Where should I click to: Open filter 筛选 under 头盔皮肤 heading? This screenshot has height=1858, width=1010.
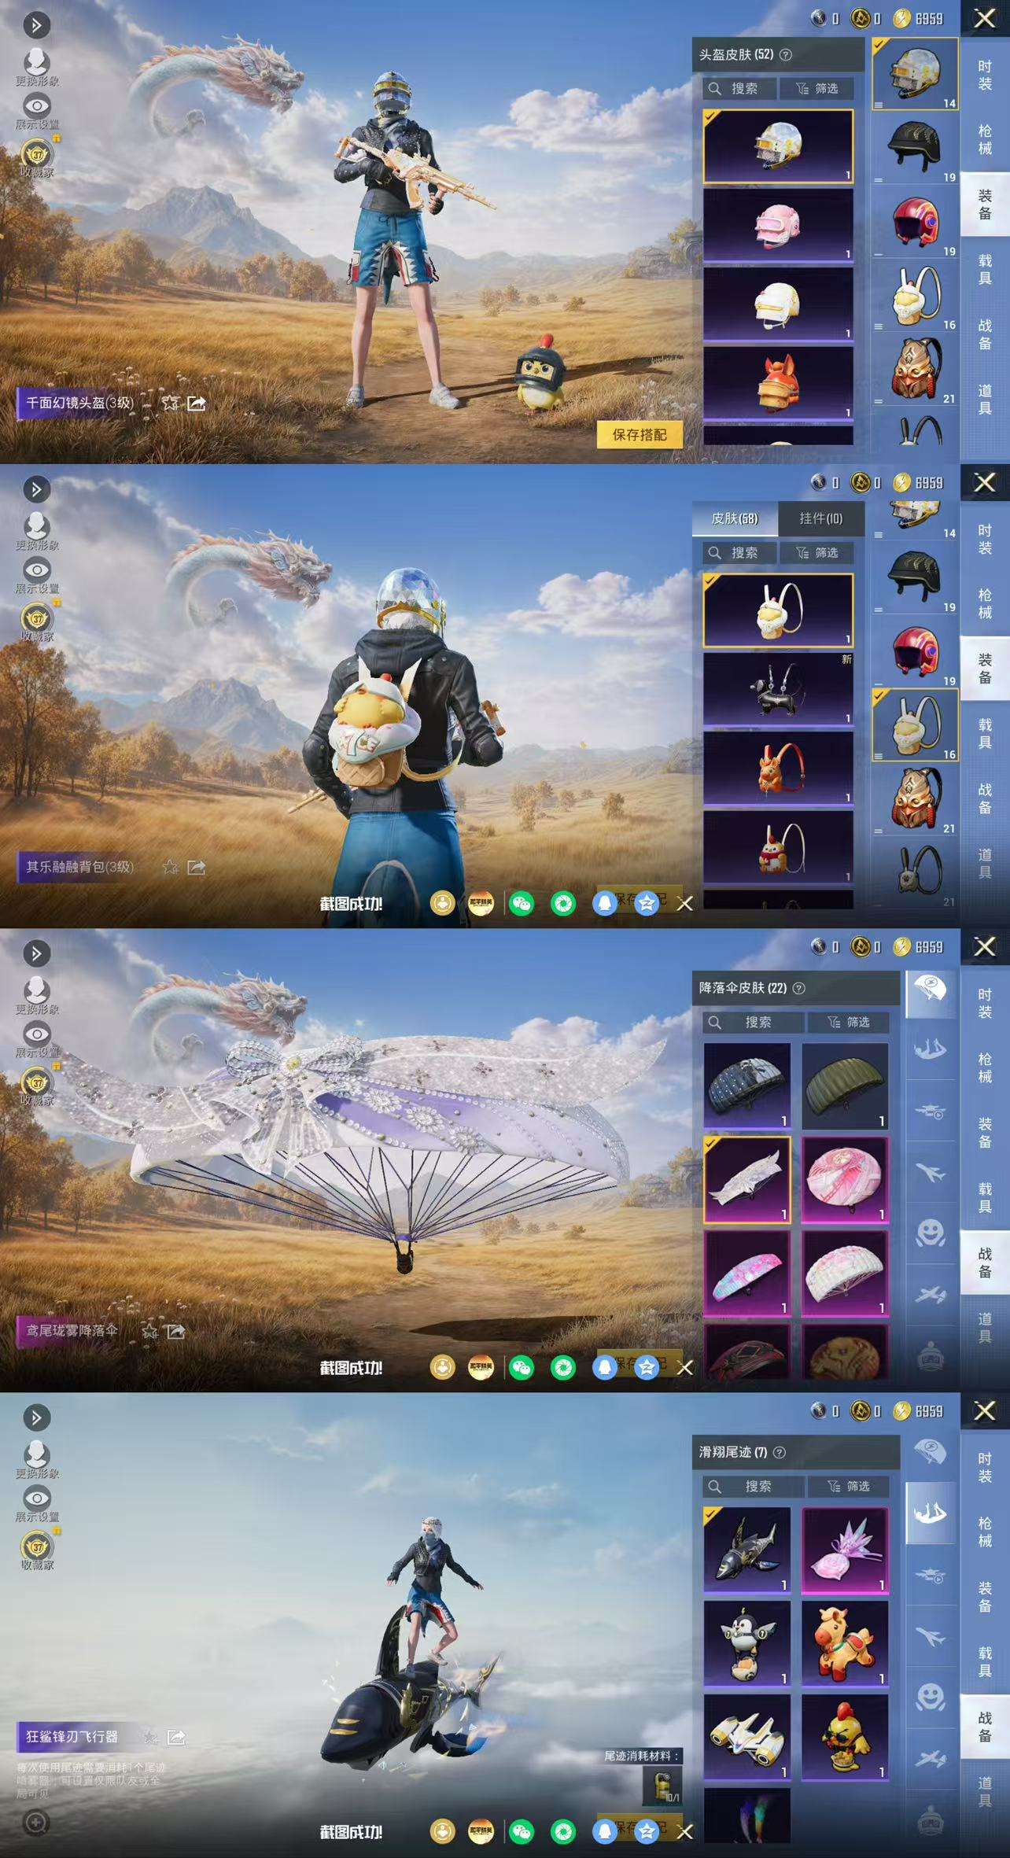pos(816,88)
